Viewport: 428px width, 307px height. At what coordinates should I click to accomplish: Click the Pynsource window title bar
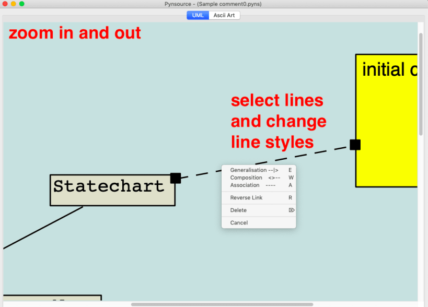tap(214, 4)
